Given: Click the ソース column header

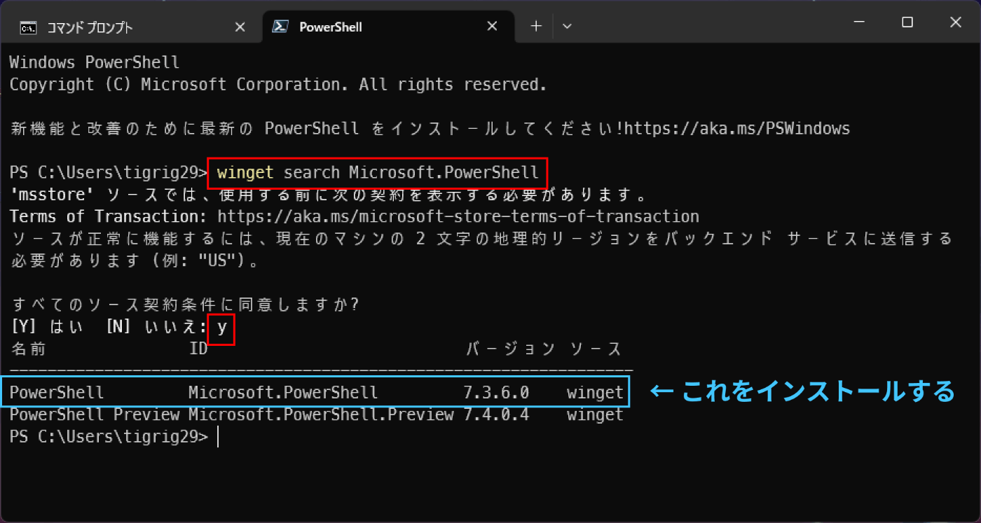Looking at the screenshot, I should 595,349.
